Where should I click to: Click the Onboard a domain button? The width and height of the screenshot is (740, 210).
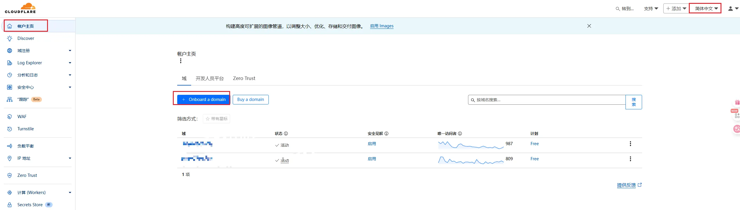(x=204, y=99)
